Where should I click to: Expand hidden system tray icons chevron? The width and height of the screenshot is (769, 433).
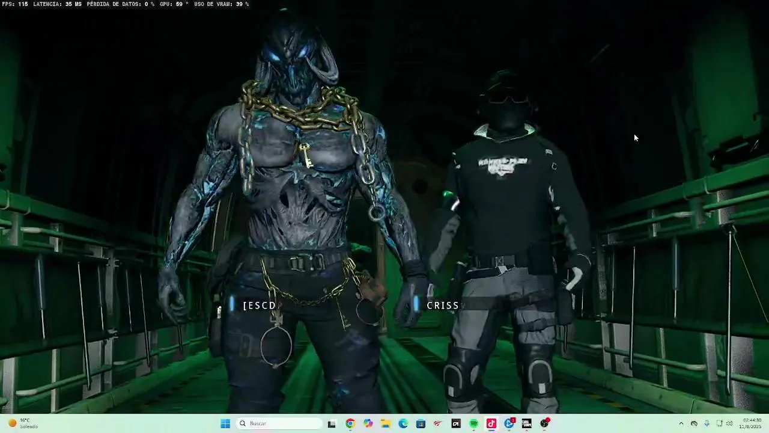click(681, 423)
